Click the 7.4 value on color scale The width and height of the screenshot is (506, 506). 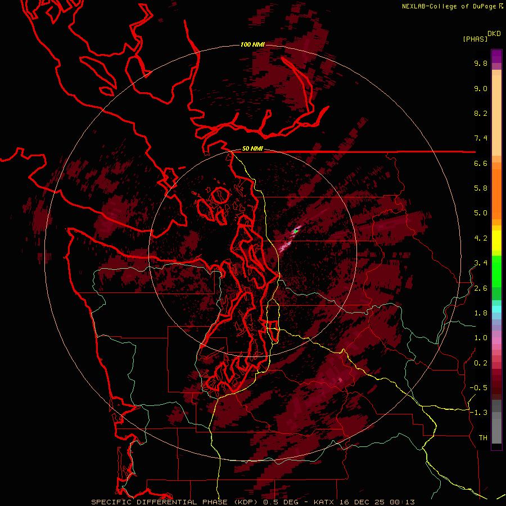pos(481,138)
